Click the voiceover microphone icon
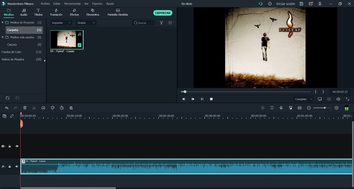Viewport: 354px width, 189px height. [x=281, y=108]
